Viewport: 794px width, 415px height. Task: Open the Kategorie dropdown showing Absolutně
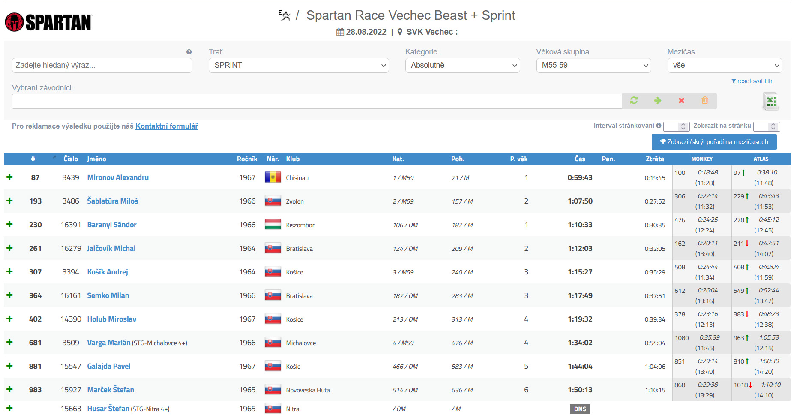pos(463,65)
